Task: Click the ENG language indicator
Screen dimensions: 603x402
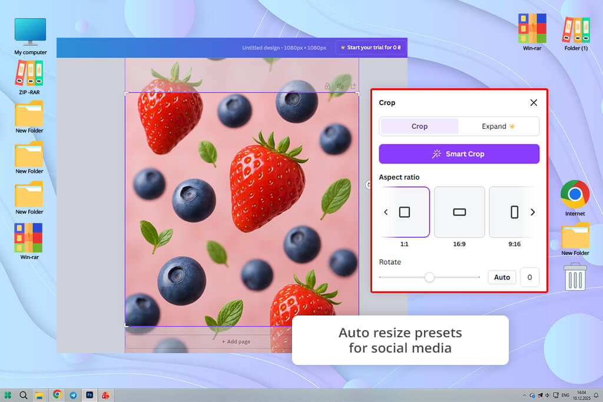Action: pos(565,395)
